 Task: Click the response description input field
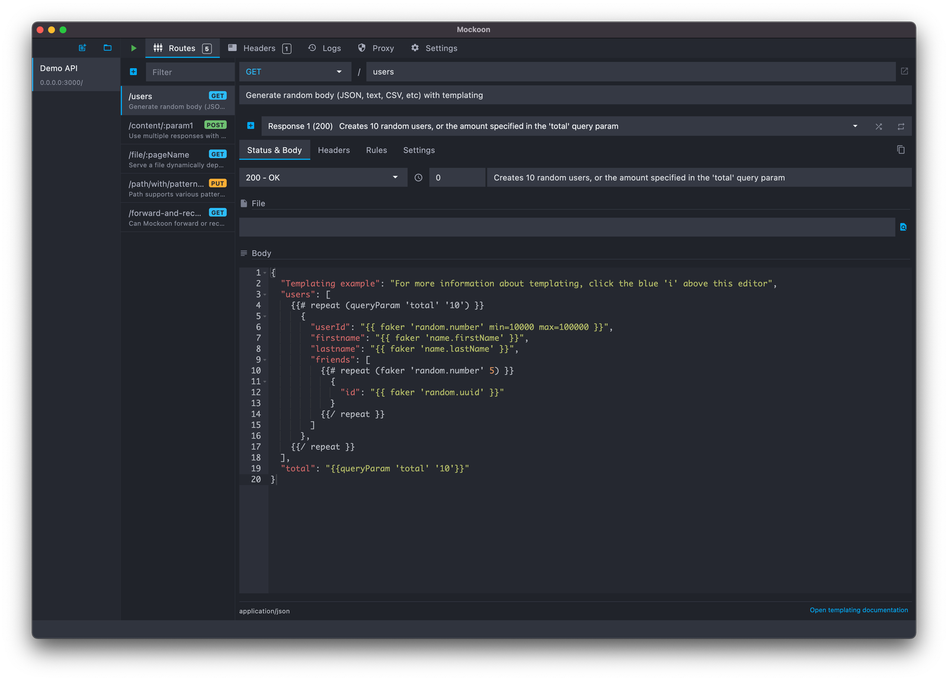click(699, 178)
